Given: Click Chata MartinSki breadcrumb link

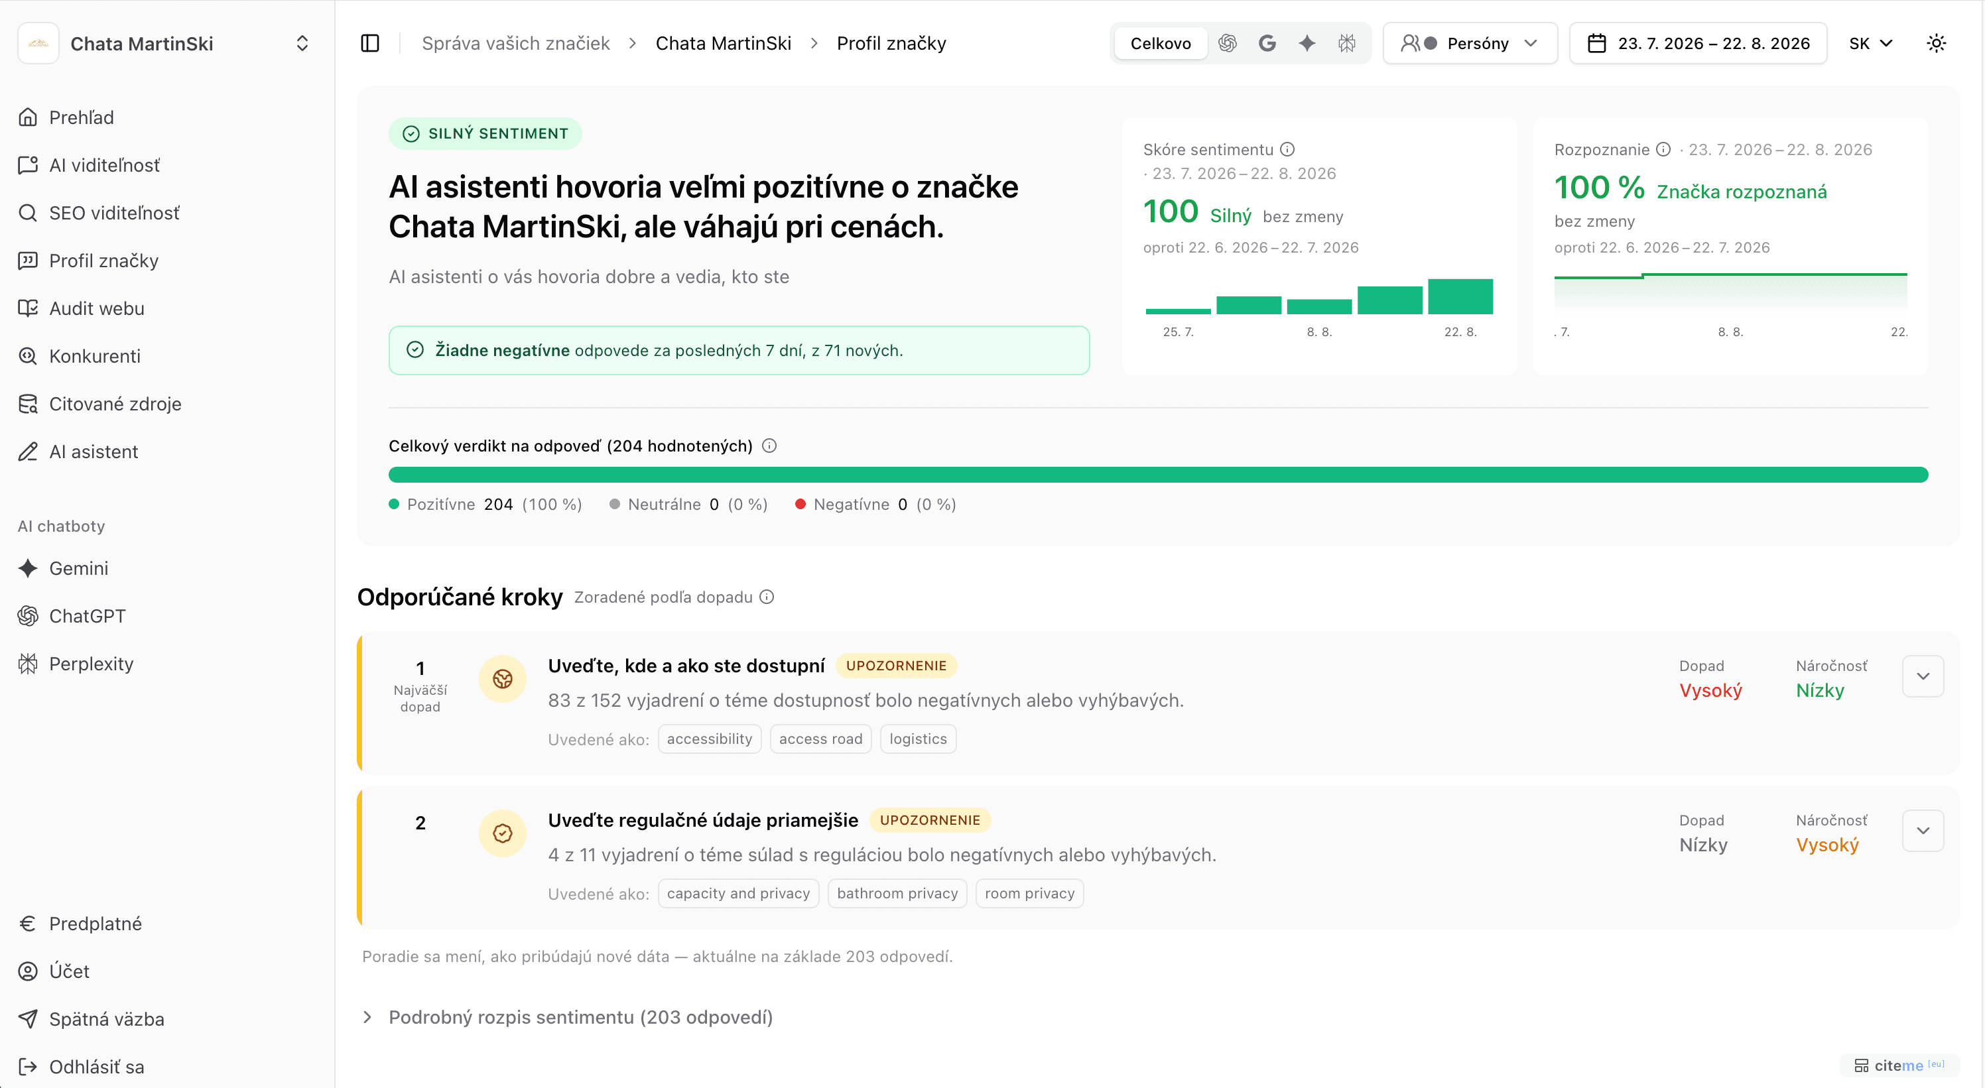Looking at the screenshot, I should (x=723, y=43).
